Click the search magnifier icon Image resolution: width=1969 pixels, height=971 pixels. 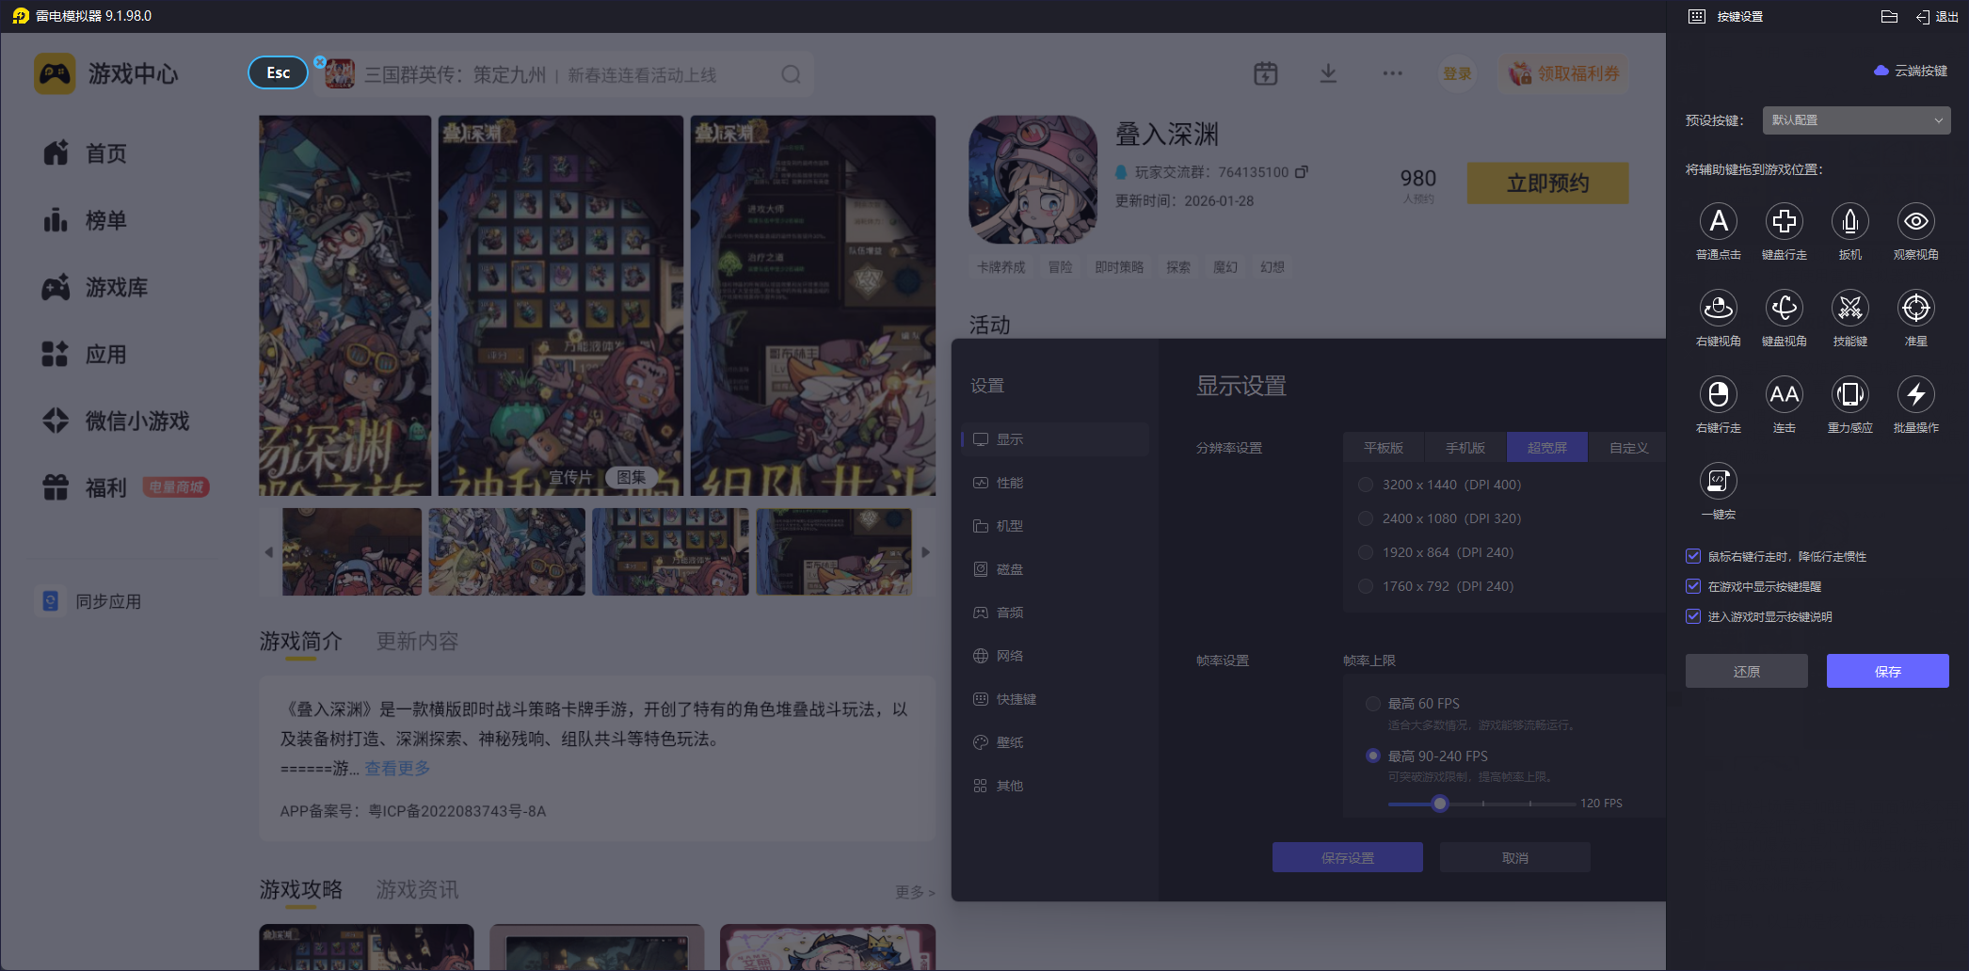click(x=792, y=74)
